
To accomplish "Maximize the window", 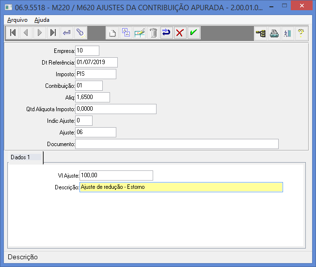I will [x=284, y=6].
